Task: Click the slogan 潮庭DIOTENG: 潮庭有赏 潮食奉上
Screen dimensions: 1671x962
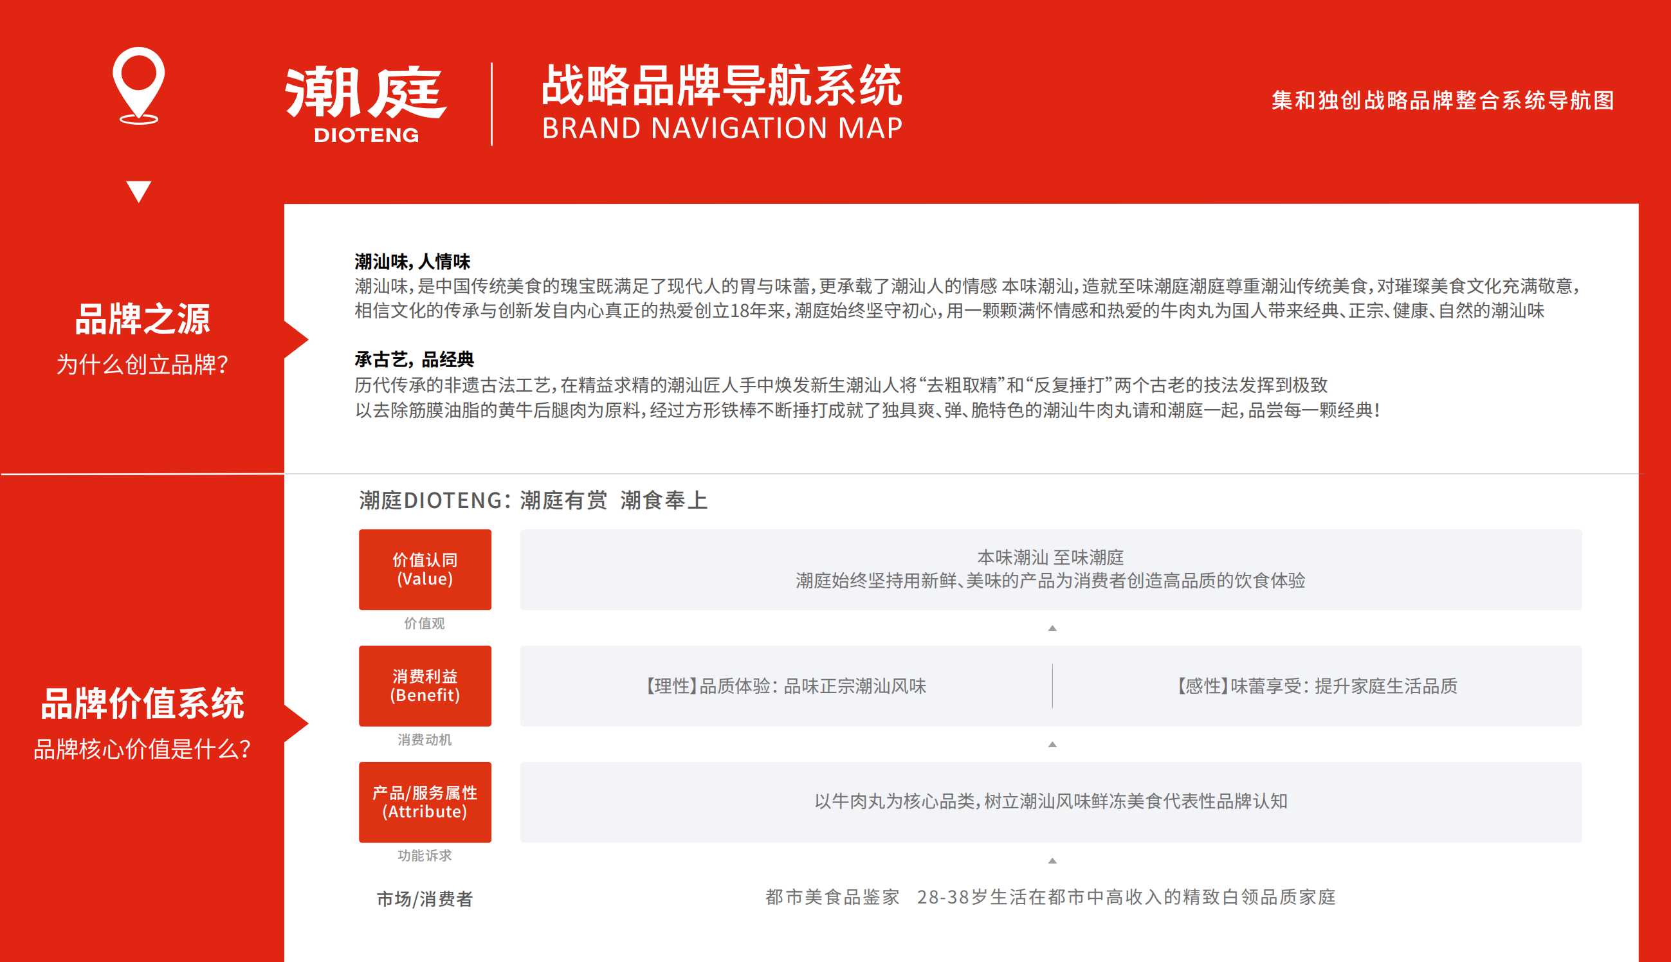Action: tap(534, 500)
